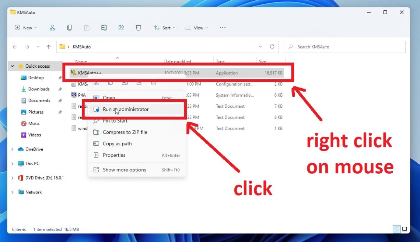Select the Cut icon in the toolbar
The image size is (420, 242).
52,28
